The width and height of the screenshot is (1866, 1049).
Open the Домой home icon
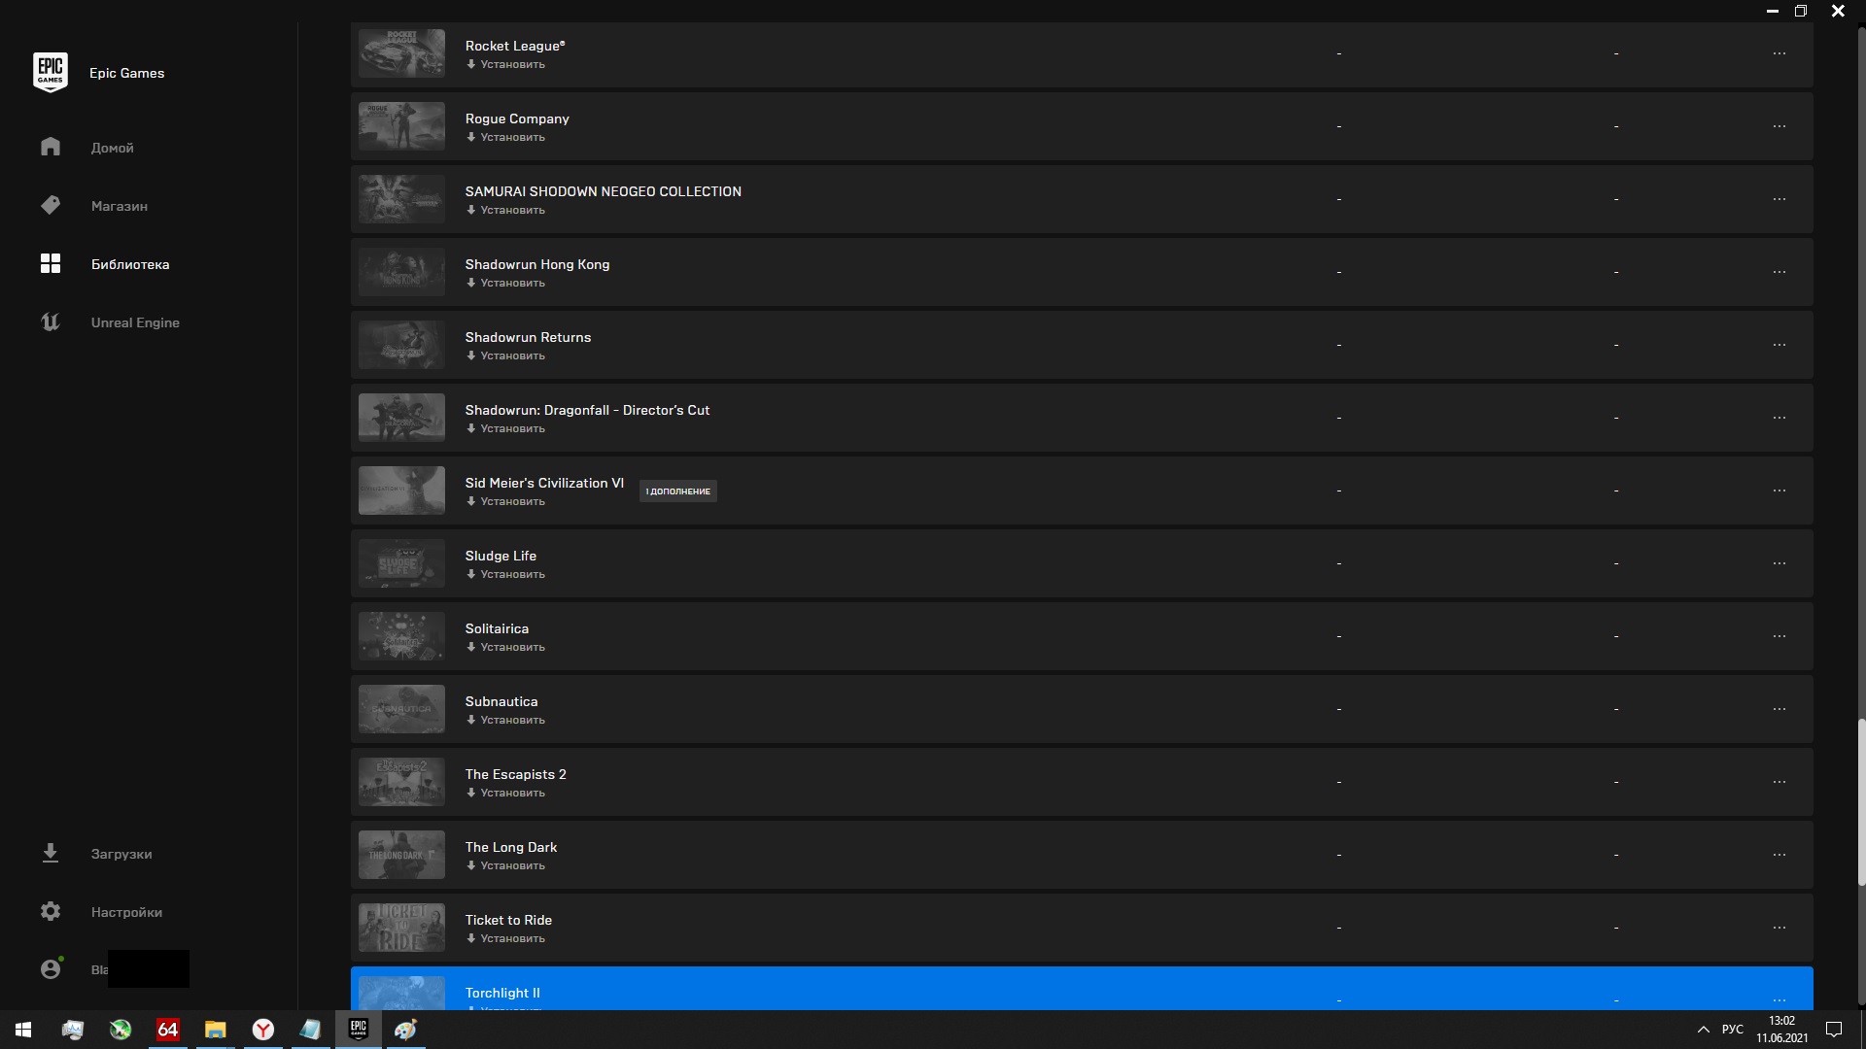tap(51, 147)
